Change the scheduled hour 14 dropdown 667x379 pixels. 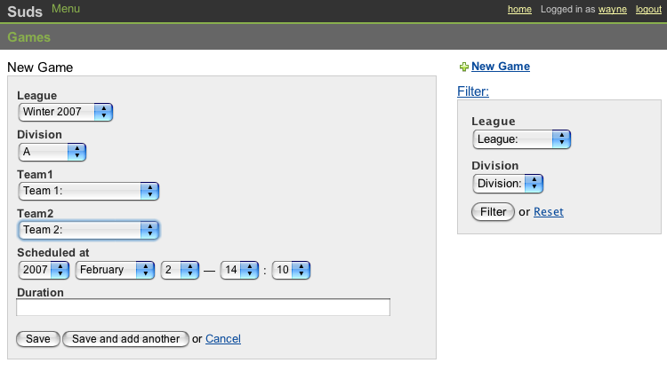coord(240,270)
